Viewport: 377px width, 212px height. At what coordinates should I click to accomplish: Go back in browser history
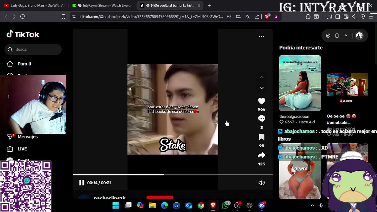click(6, 16)
